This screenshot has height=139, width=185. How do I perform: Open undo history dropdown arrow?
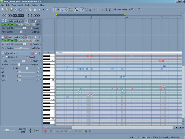(x=44, y=10)
